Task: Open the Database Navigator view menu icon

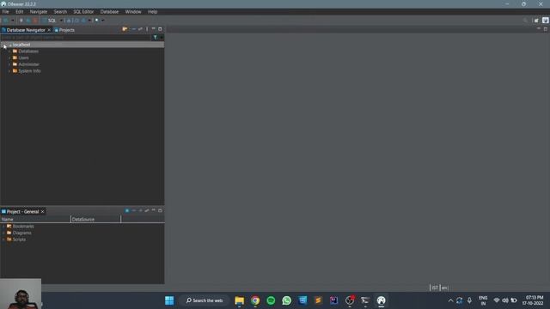Action: [x=147, y=29]
